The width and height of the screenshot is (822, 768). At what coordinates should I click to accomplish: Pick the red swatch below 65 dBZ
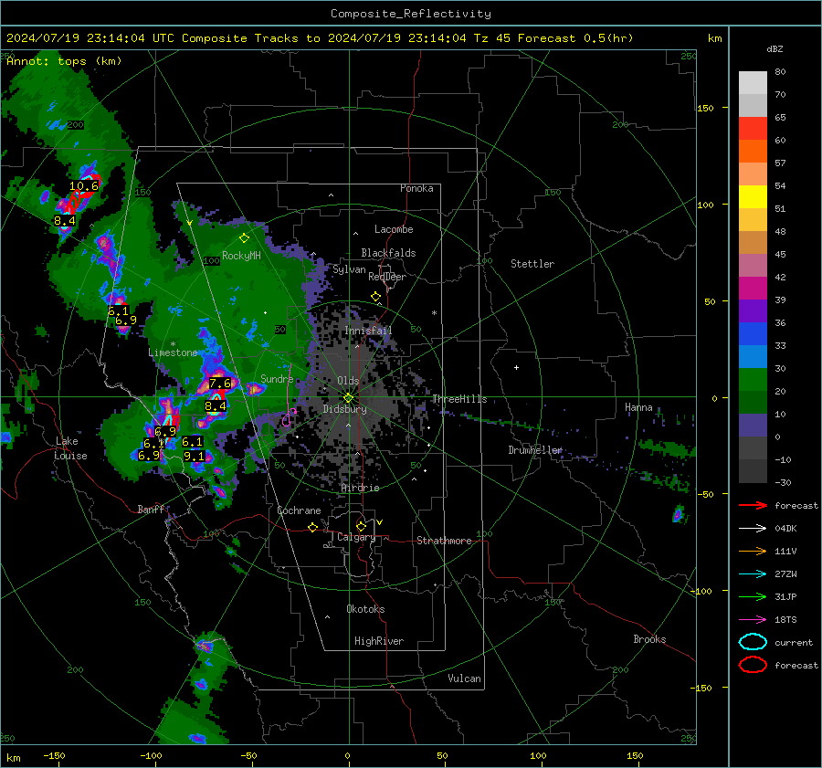[x=753, y=129]
